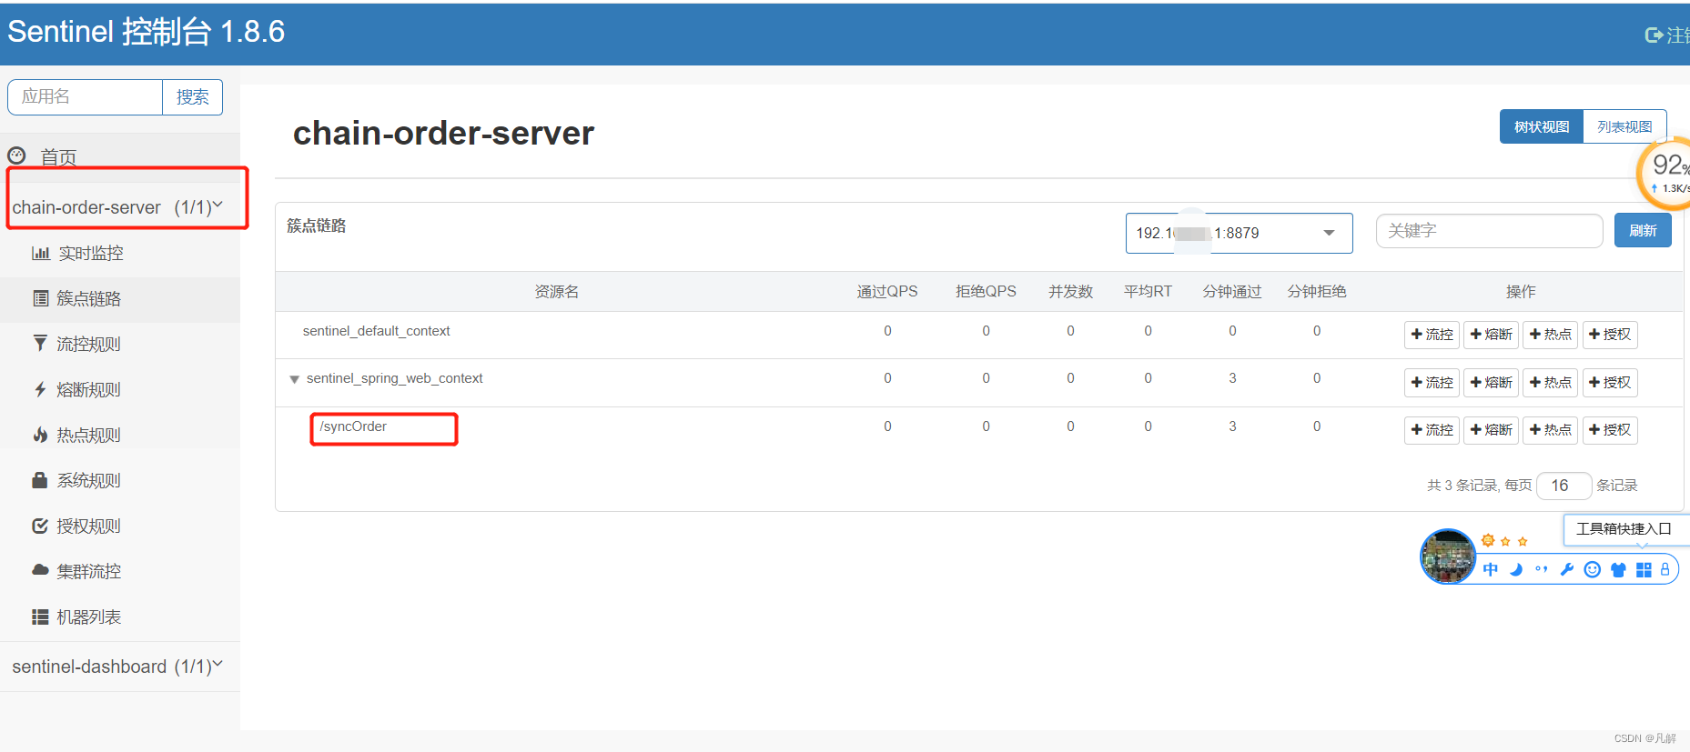Open the machine IP 8879 dropdown
The image size is (1690, 752).
(1239, 233)
